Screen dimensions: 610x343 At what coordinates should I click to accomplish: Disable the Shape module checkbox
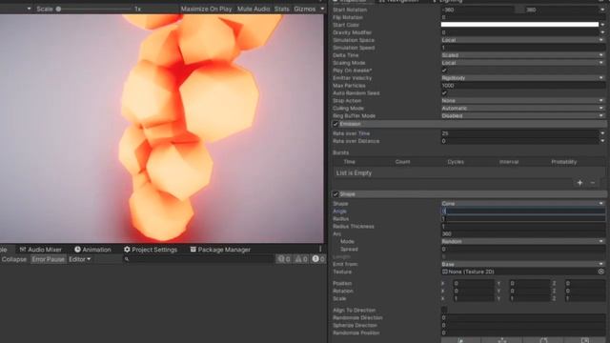point(335,194)
